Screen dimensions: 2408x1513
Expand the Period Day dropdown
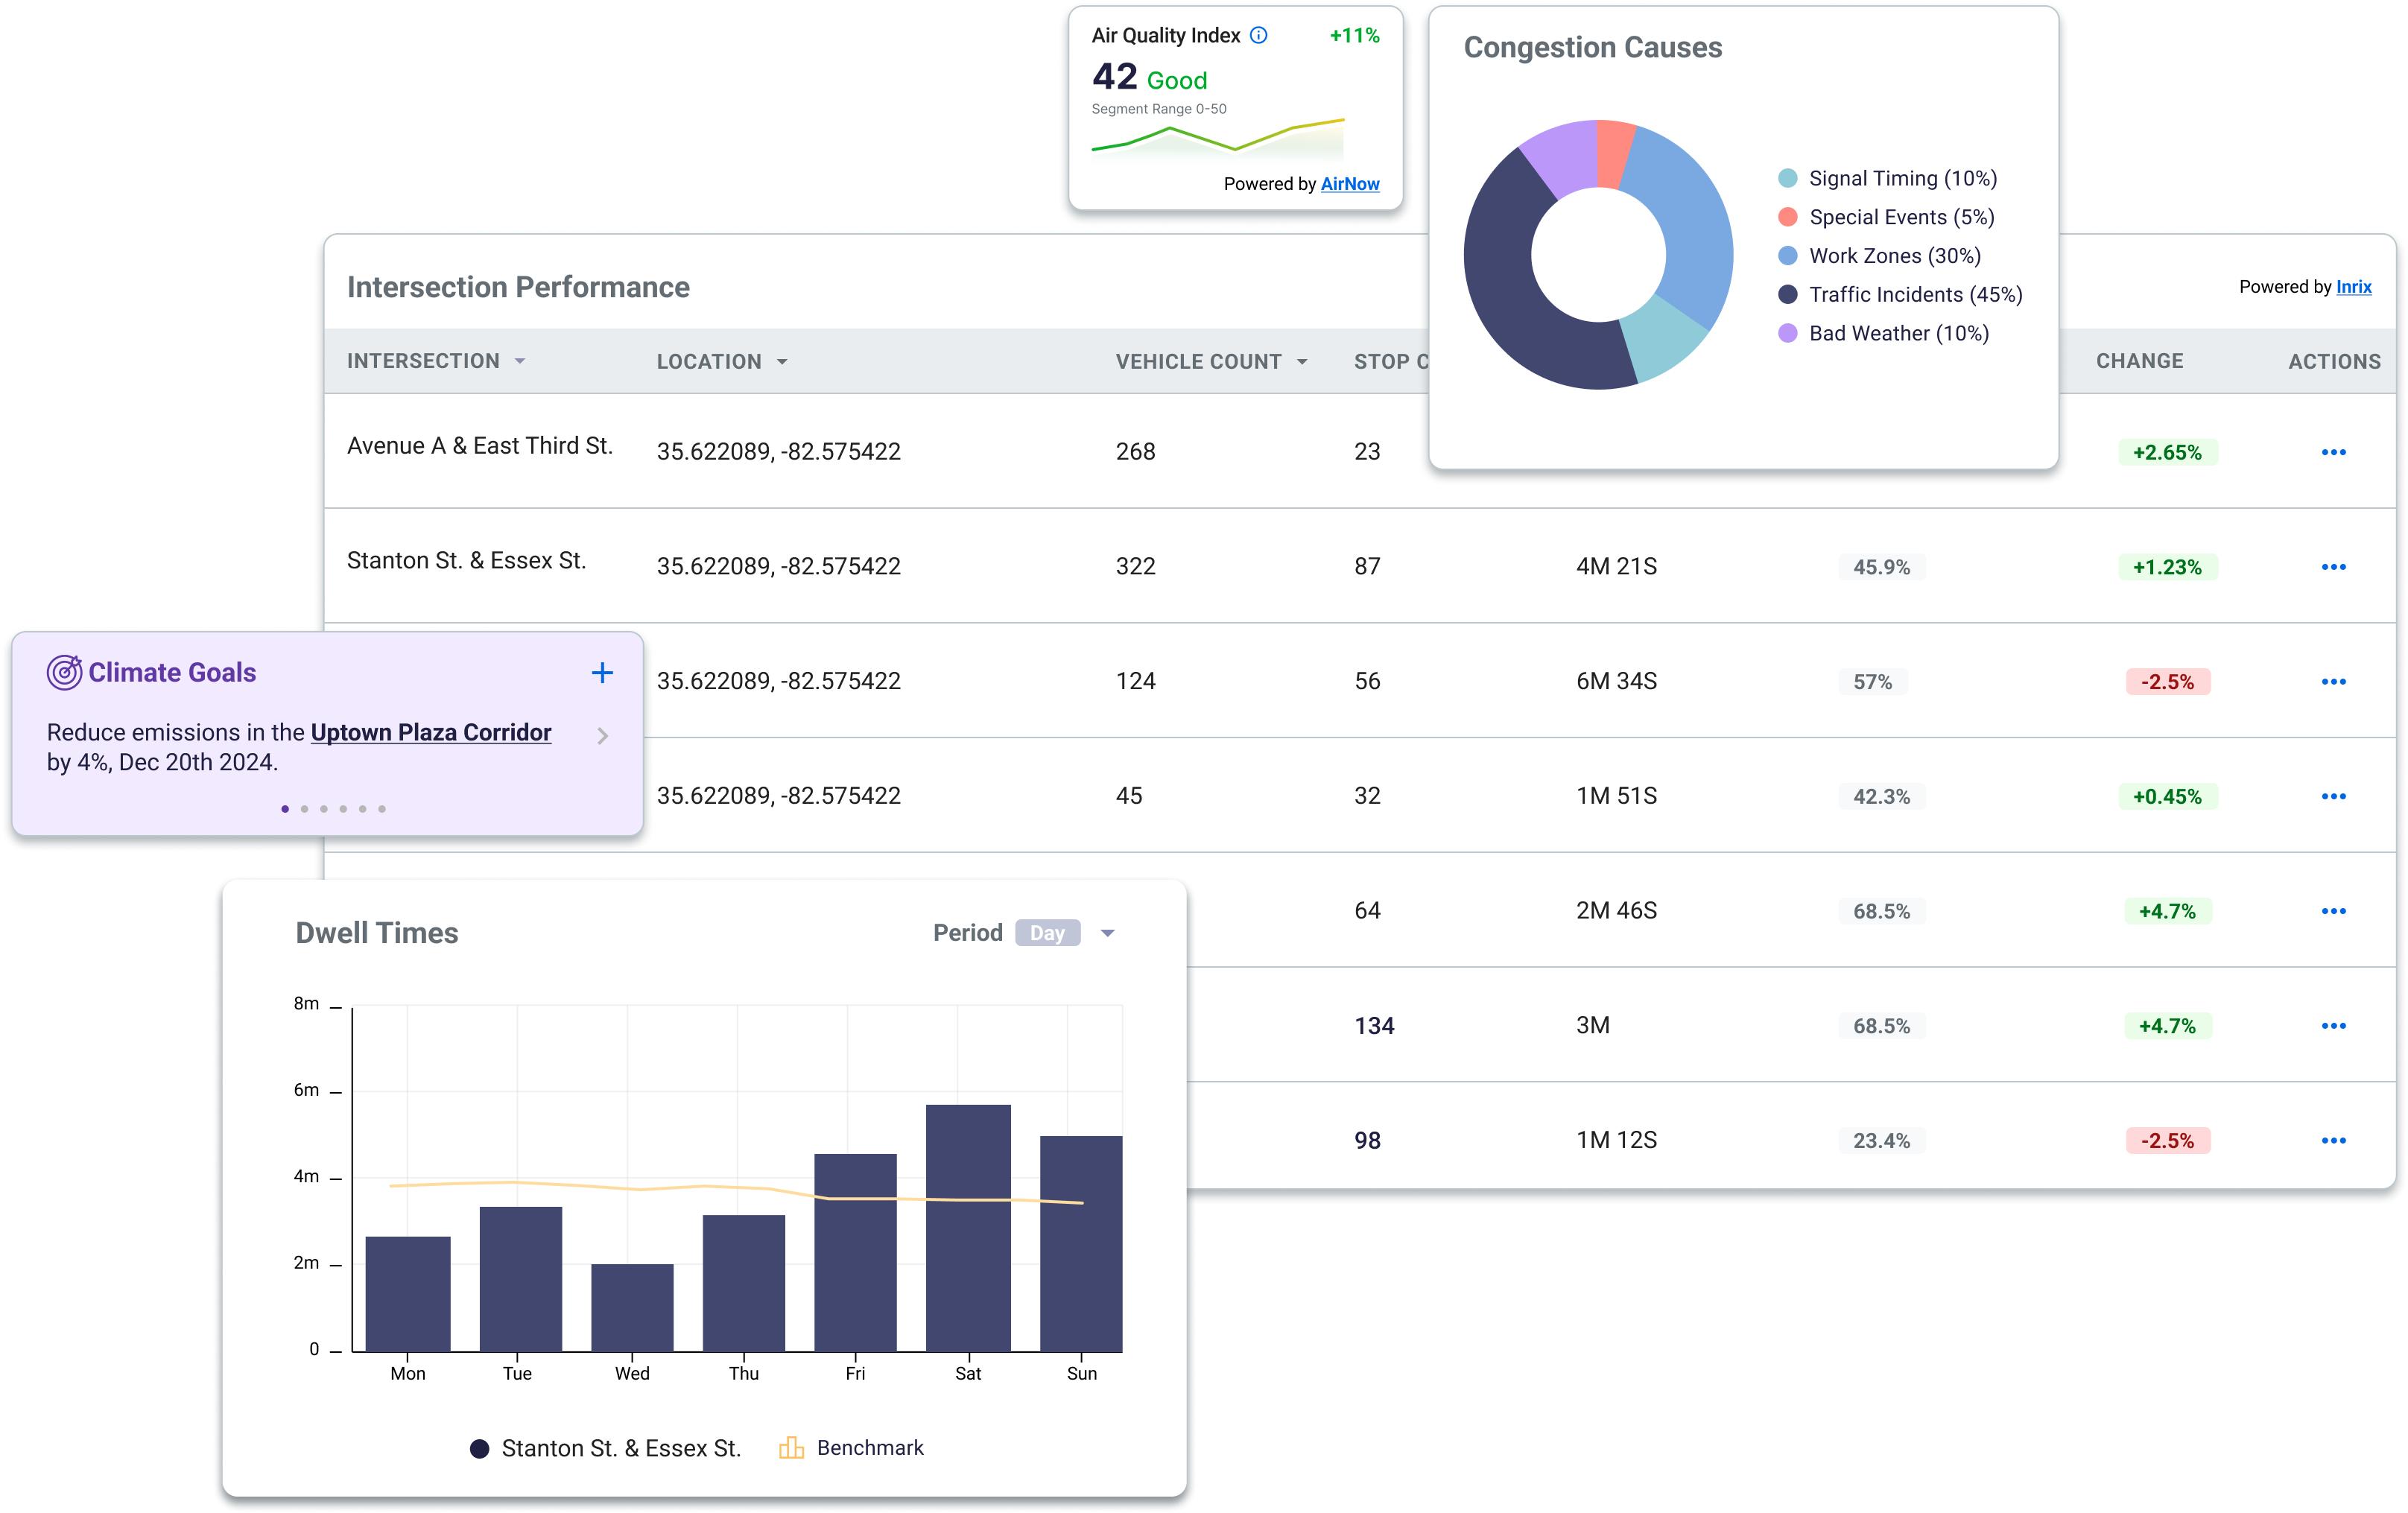(1107, 933)
